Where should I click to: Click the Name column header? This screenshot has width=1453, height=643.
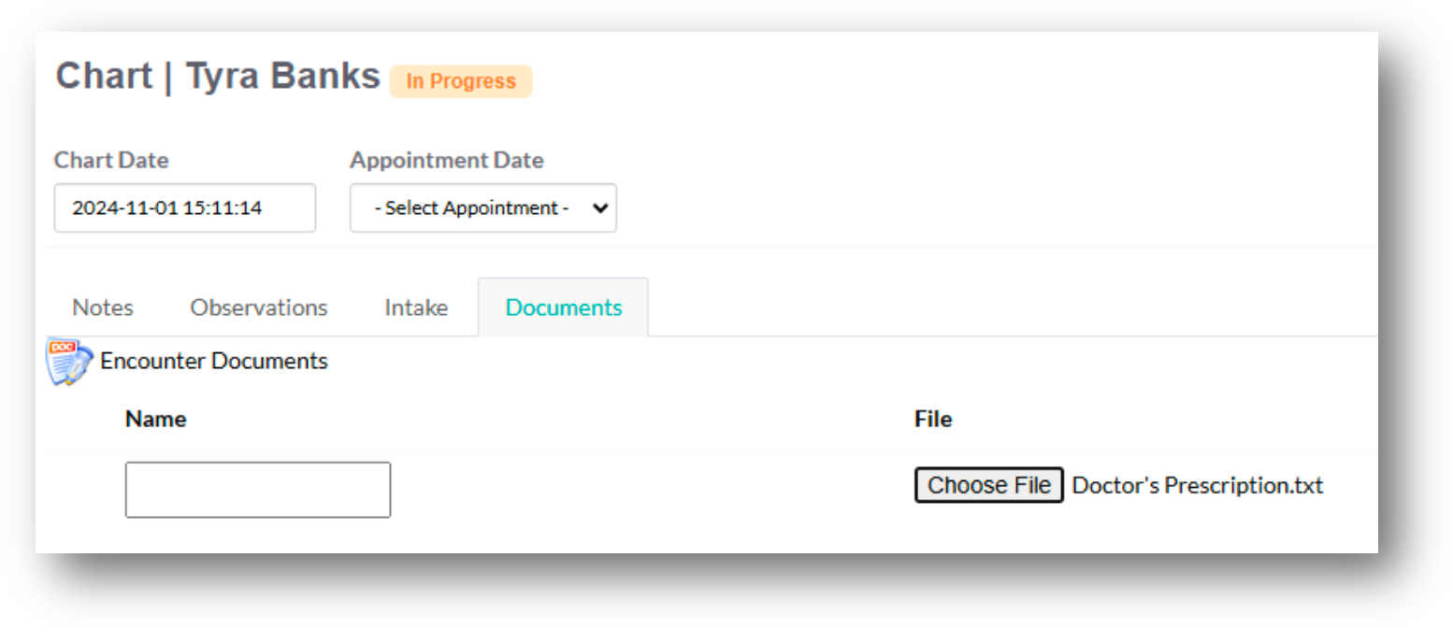coord(155,419)
